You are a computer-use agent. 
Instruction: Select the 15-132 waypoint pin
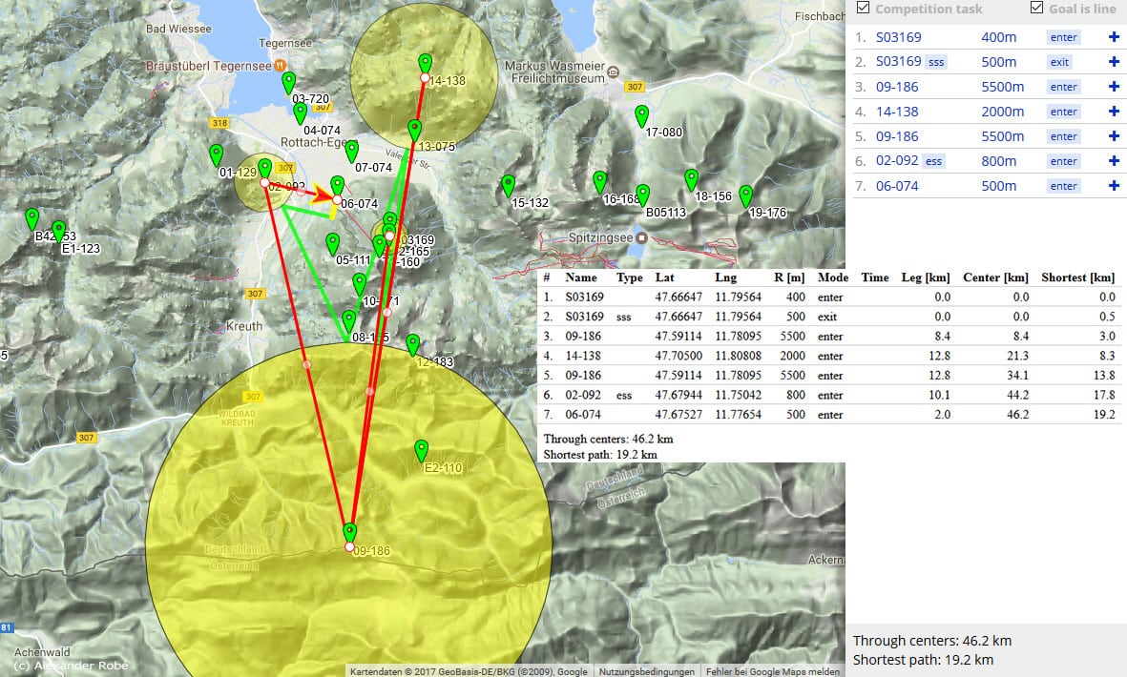[x=509, y=185]
